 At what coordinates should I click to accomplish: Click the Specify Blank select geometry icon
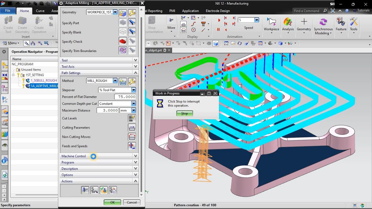pyautogui.click(x=123, y=32)
